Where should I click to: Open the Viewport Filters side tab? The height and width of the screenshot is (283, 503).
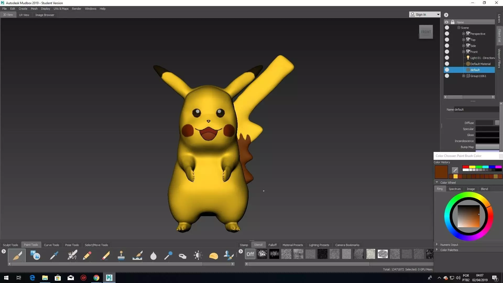(499, 58)
